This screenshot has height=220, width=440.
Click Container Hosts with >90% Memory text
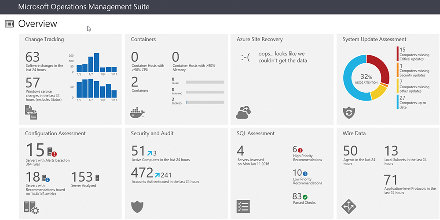194,68
